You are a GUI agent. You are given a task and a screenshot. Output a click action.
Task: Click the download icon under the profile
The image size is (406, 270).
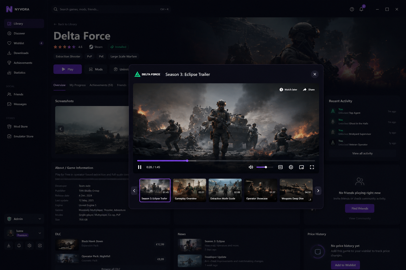click(9, 245)
